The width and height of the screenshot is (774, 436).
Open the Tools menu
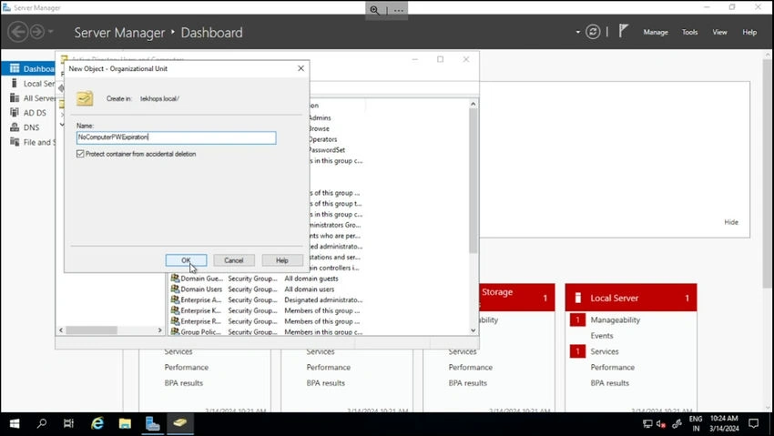[689, 32]
